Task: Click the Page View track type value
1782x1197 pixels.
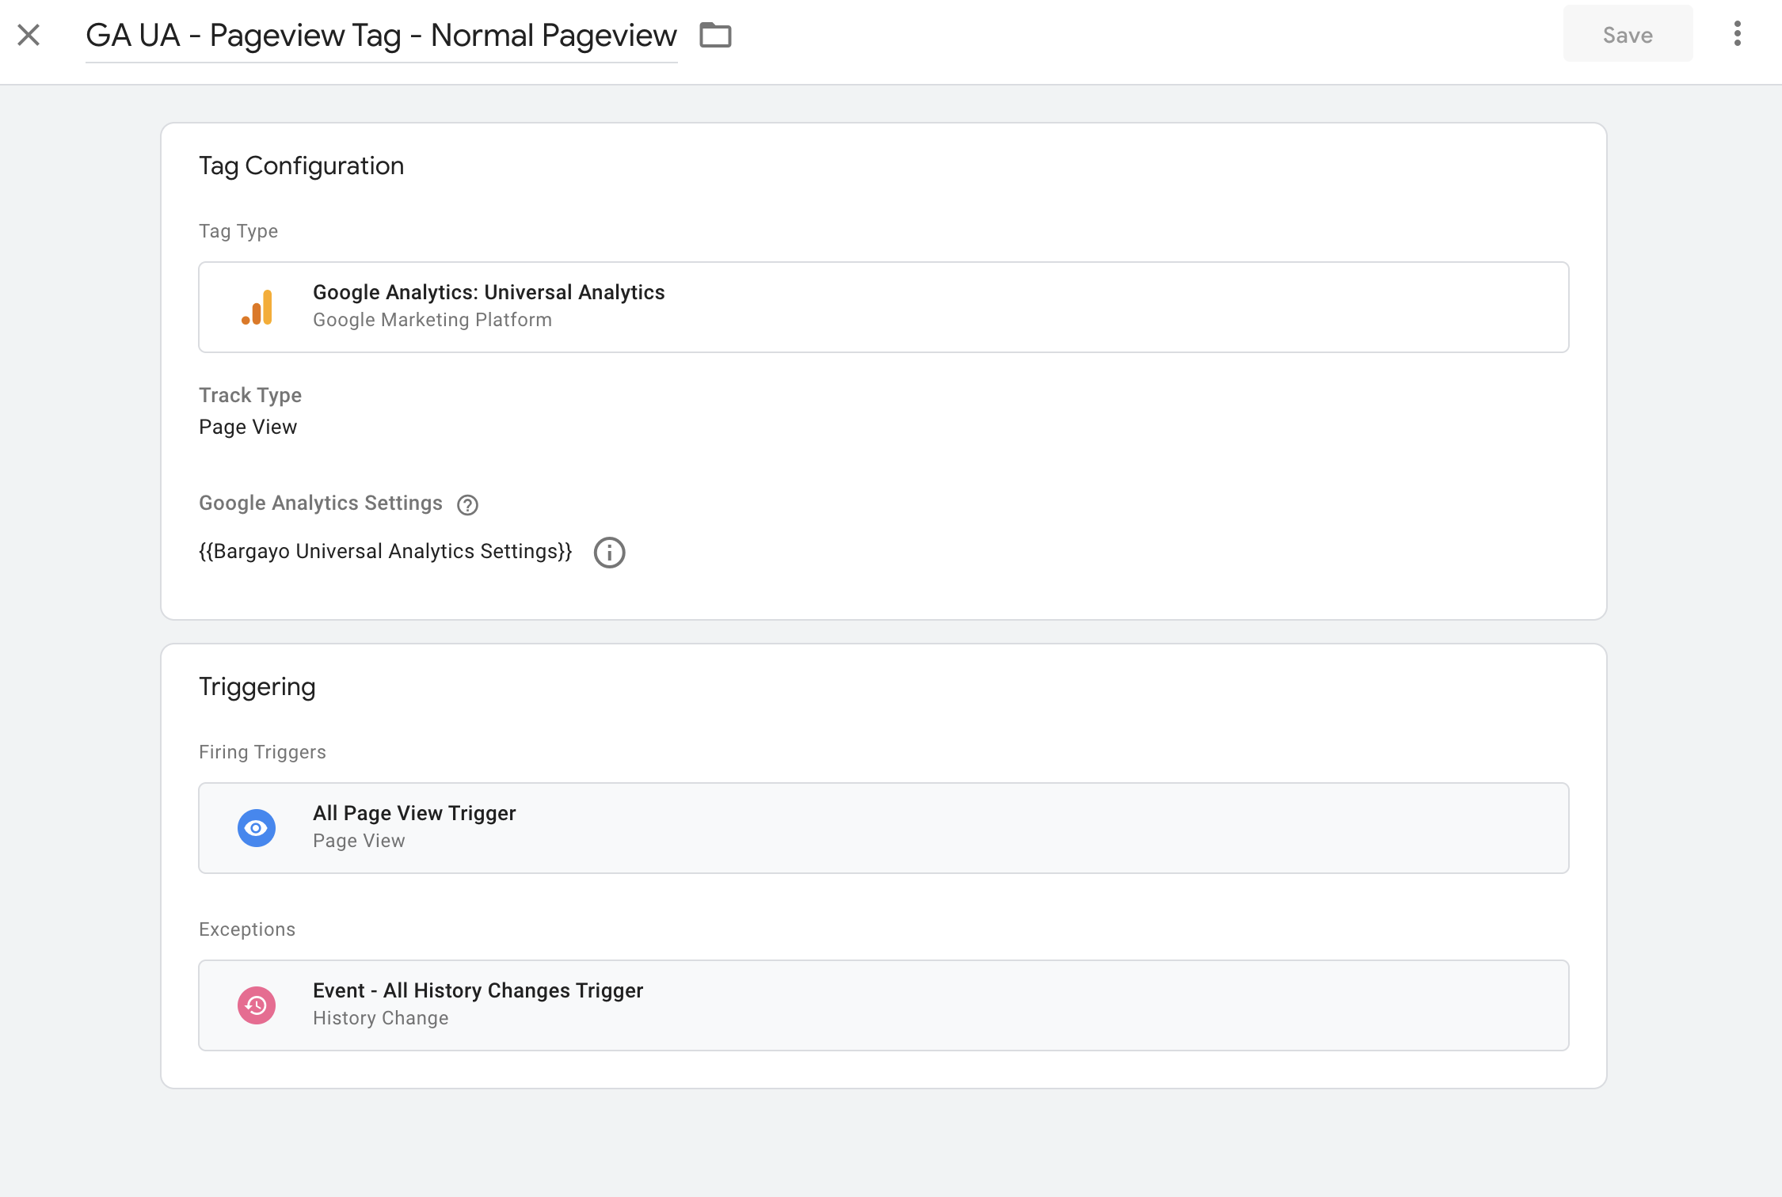Action: [x=248, y=427]
